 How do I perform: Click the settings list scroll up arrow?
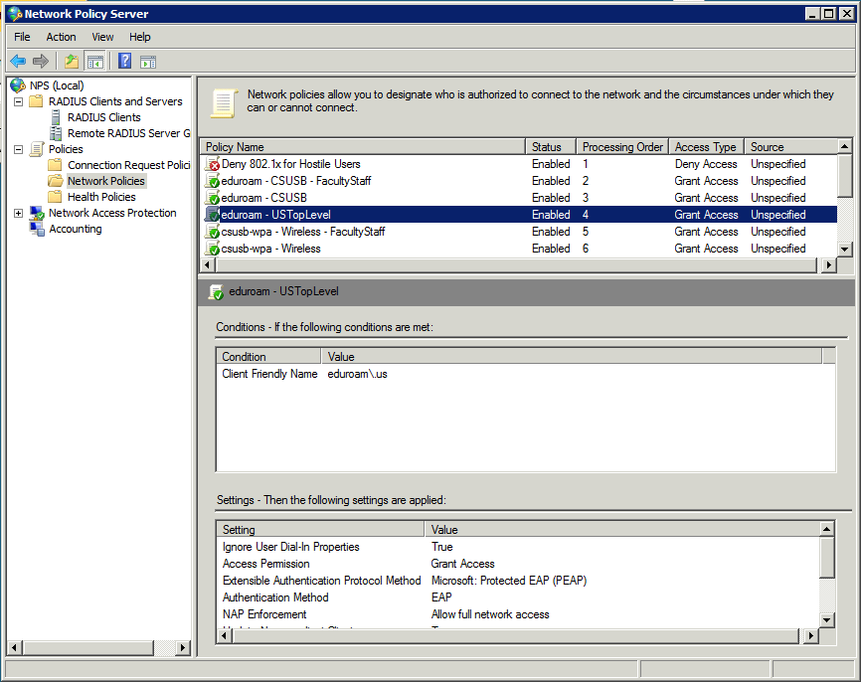coord(827,529)
